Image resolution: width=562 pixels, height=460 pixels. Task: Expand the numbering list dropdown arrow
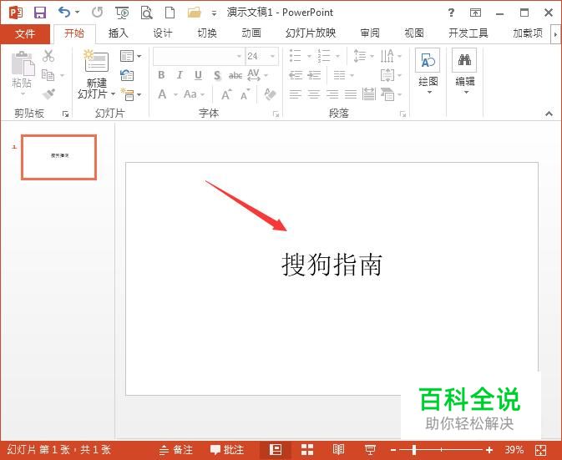point(337,56)
